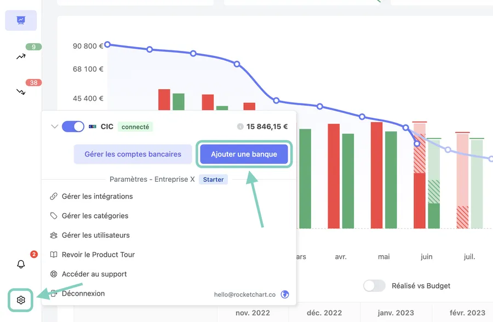The height and width of the screenshot is (322, 493).
Task: Click Accéder au support entry
Action: pyautogui.click(x=94, y=274)
